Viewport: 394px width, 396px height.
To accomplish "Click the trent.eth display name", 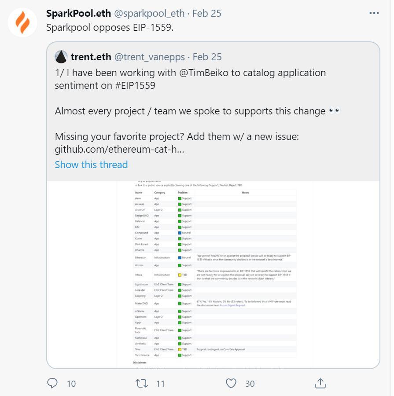I will point(91,57).
